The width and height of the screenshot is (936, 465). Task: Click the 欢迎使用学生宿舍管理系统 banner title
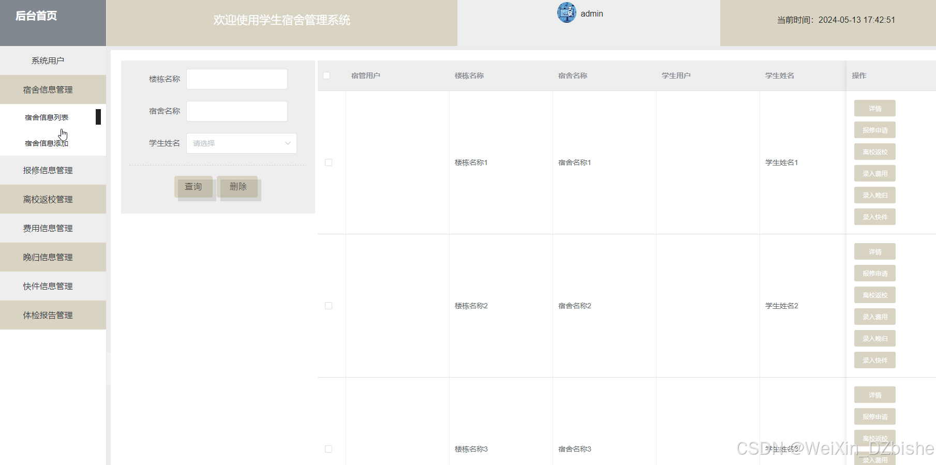(x=282, y=20)
